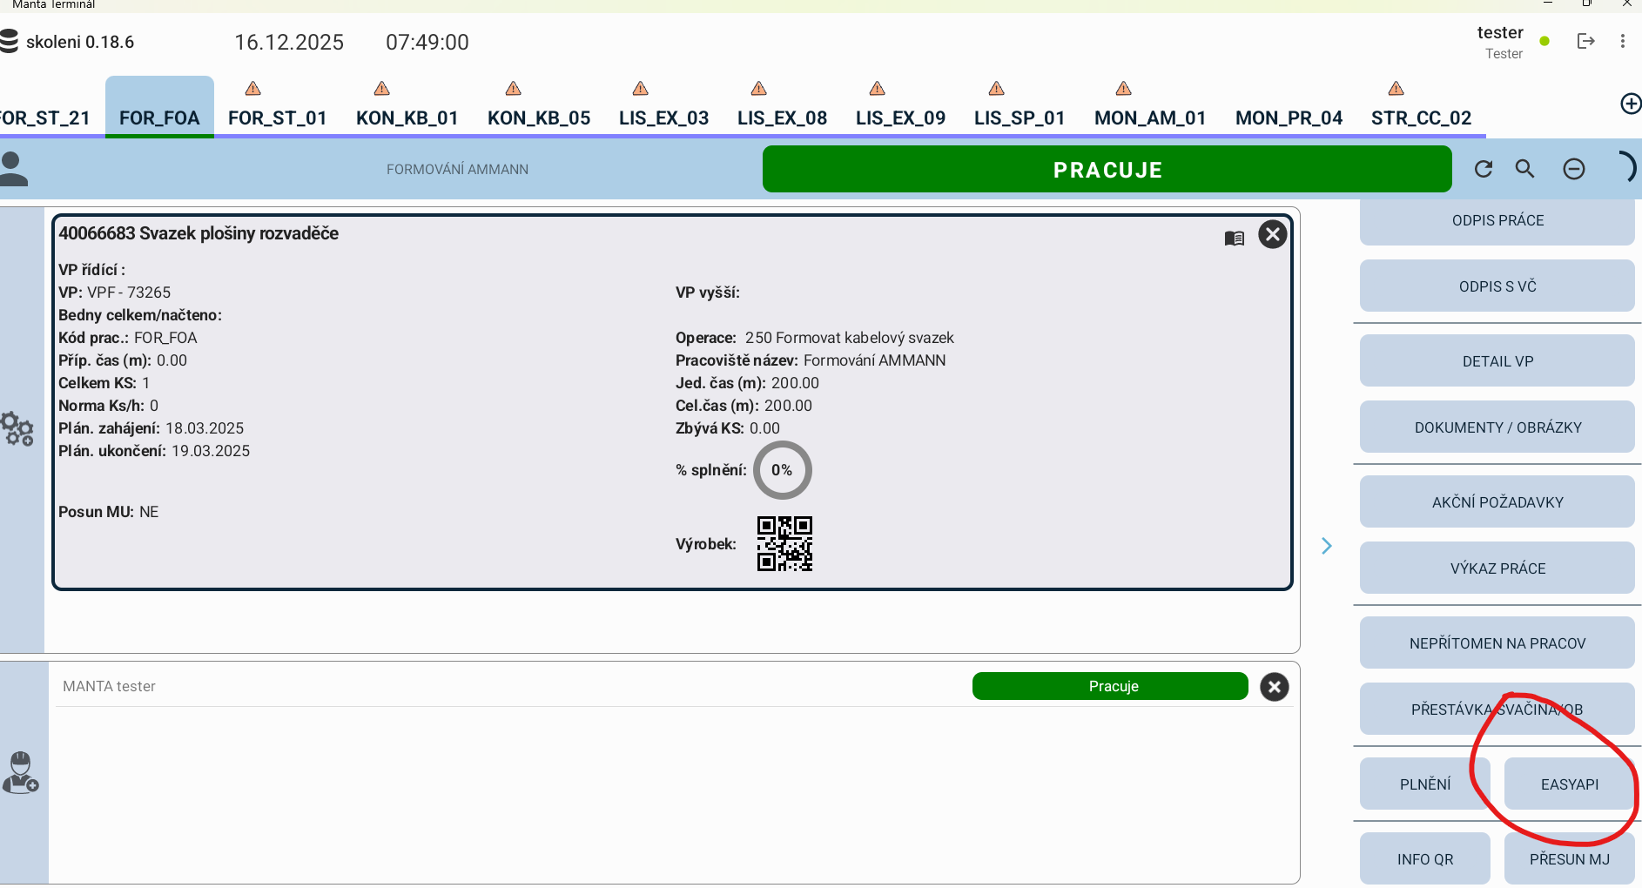Click the green PRACUJE status button
This screenshot has height=888, width=1642.
point(1107,169)
